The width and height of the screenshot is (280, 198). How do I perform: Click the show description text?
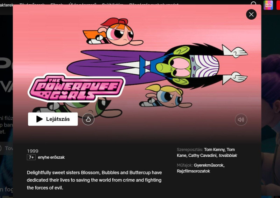point(94,180)
